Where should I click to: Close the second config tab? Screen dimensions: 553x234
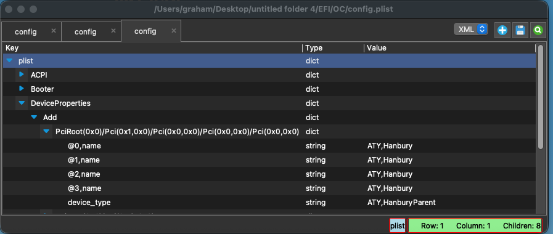point(113,31)
